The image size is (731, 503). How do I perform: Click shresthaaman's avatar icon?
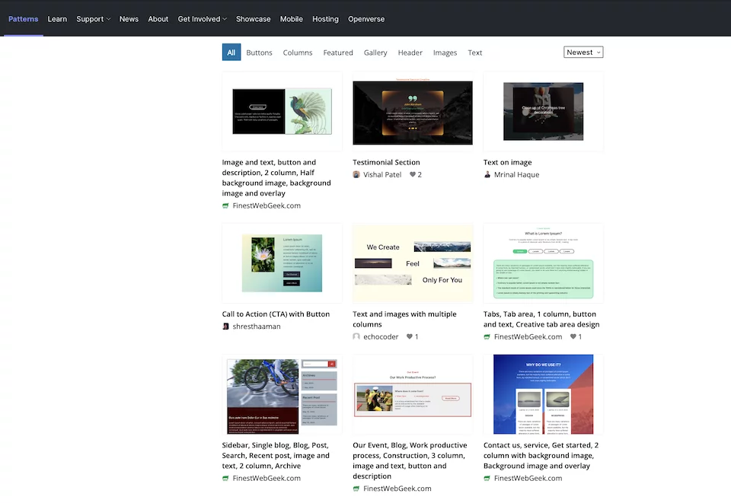(x=225, y=326)
